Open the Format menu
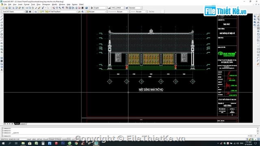 pos(26,4)
